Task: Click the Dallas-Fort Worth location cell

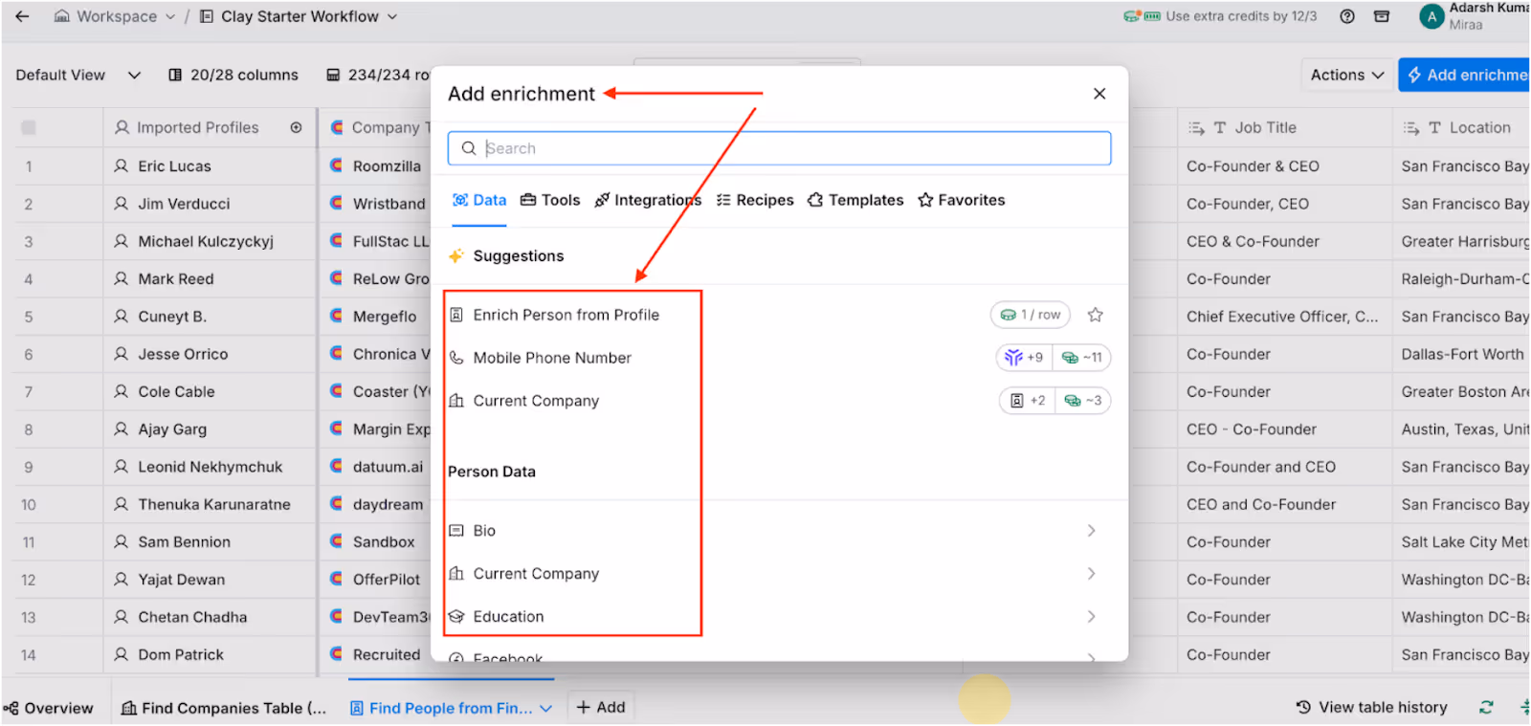Action: click(x=1462, y=354)
